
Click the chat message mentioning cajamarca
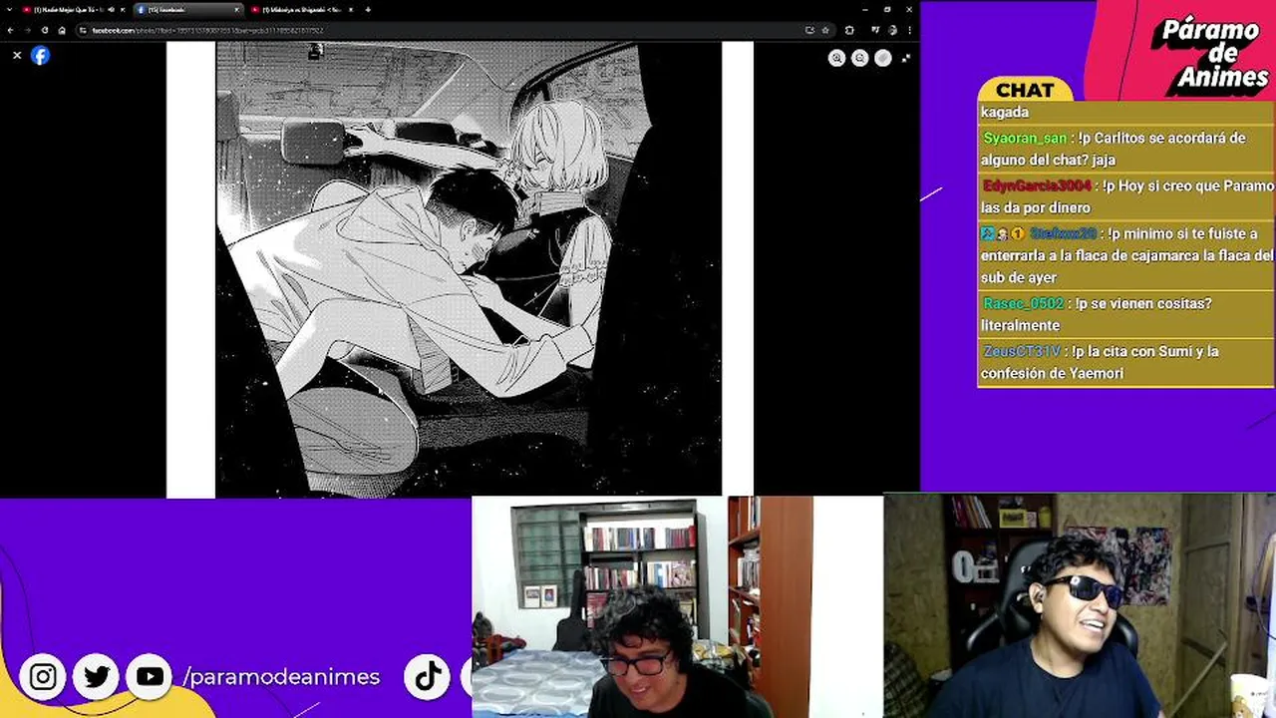pos(1125,255)
